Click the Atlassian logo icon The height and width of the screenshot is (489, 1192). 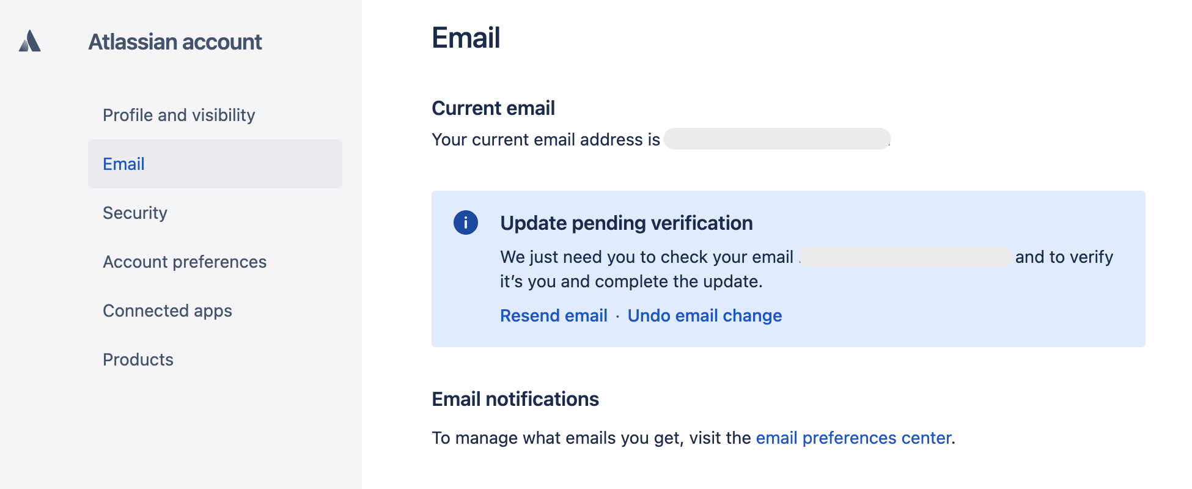(x=30, y=41)
